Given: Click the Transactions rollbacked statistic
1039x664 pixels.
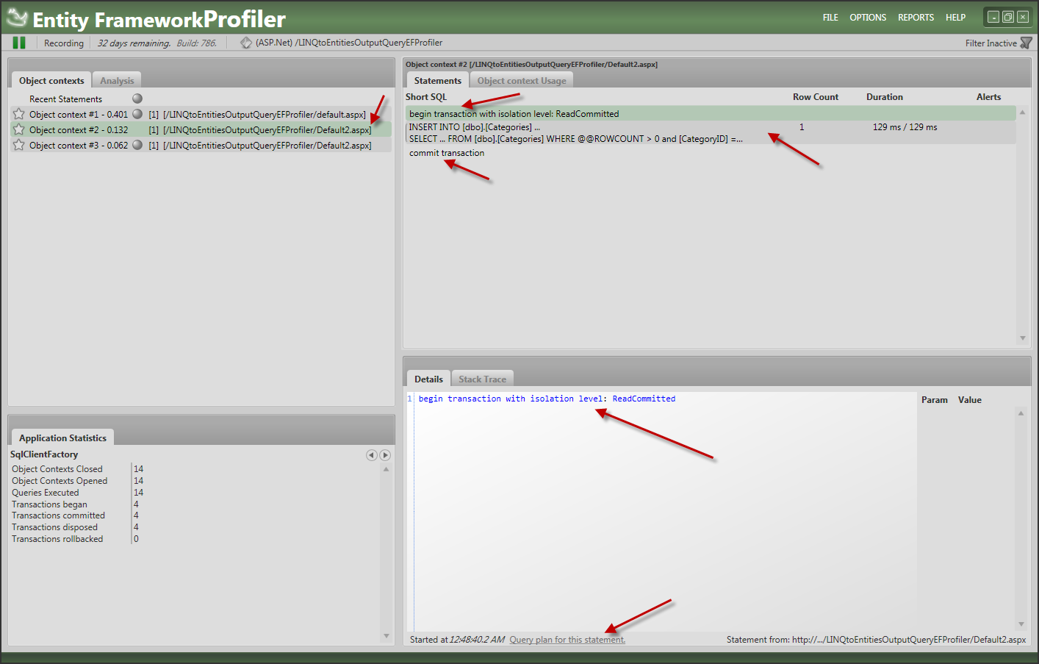Looking at the screenshot, I should pos(57,539).
